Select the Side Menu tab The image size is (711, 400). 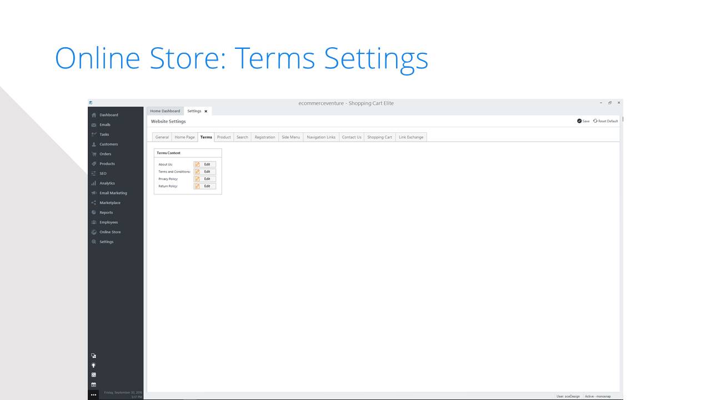tap(291, 137)
